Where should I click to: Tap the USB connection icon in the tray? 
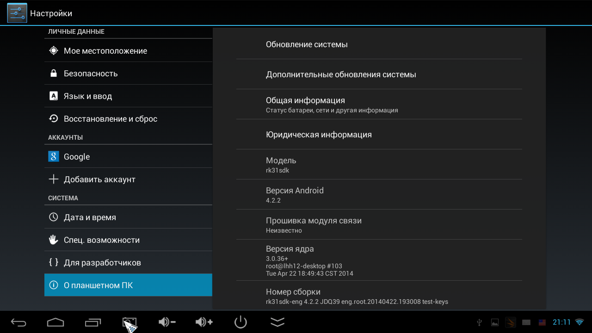click(x=480, y=321)
